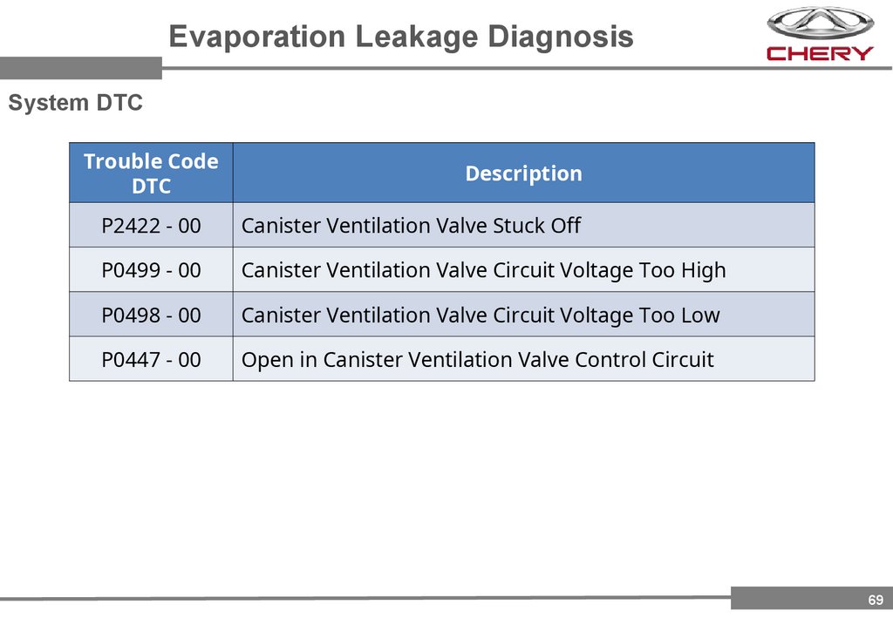Select the "Evaporation Leakage Diagnosis" slide title
The height and width of the screenshot is (618, 893).
pyautogui.click(x=400, y=37)
